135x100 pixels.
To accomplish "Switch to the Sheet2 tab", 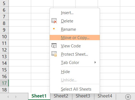I will (61, 96).
